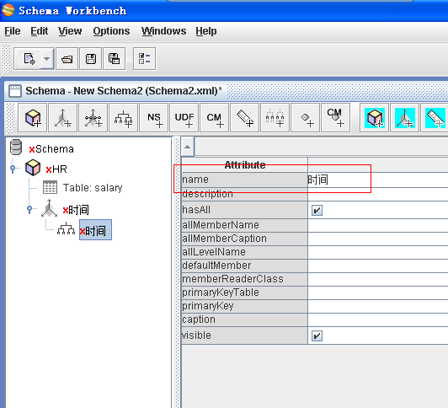This screenshot has height=408, width=448.
Task: Toggle the visible checkbox
Action: pos(317,336)
